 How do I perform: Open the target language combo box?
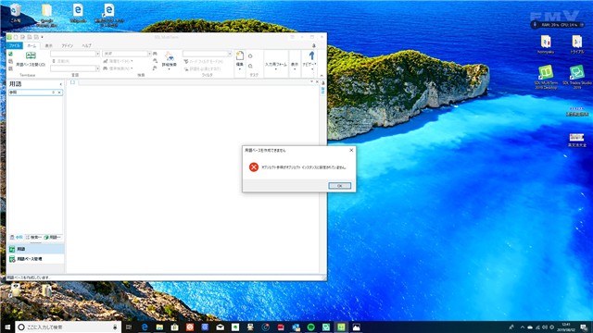tap(75, 68)
